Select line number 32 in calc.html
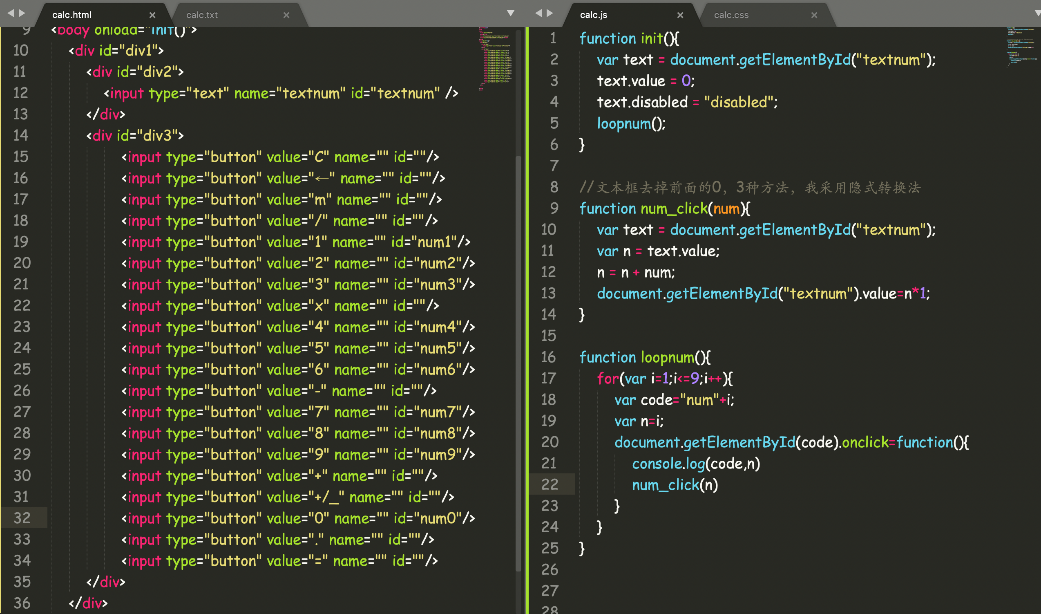1041x614 pixels. pyautogui.click(x=22, y=518)
